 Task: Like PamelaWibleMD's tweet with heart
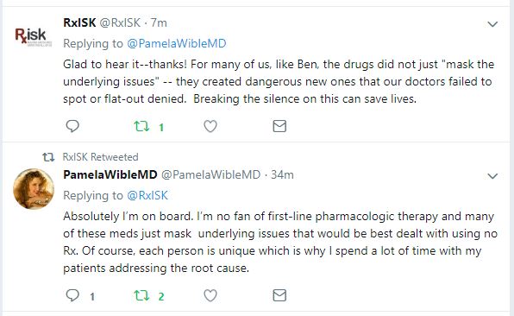coord(210,295)
